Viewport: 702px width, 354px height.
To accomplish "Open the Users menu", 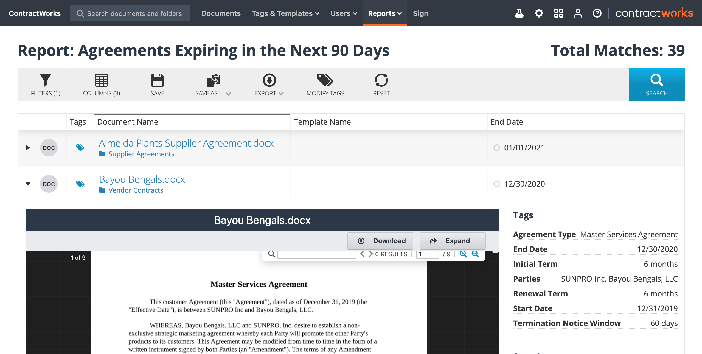I will 343,13.
